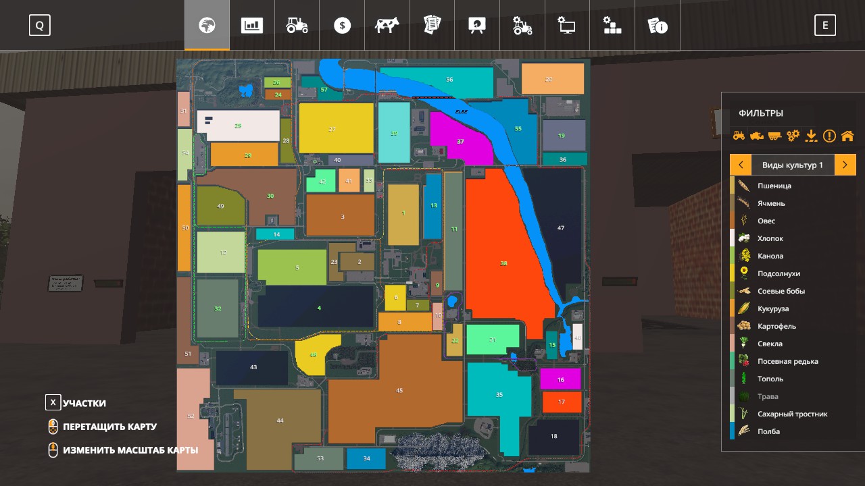Open the info document help tab
The image size is (865, 486).
pyautogui.click(x=657, y=26)
